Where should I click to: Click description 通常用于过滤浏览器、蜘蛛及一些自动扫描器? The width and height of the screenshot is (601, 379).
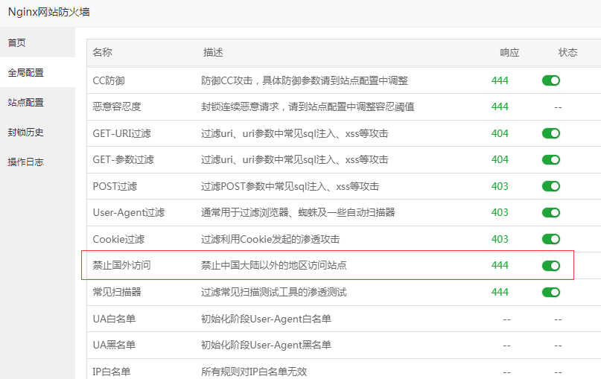(x=298, y=213)
